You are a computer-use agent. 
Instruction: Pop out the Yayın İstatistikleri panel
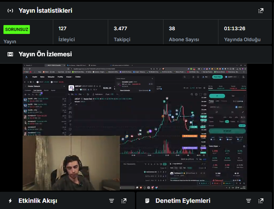point(261,10)
